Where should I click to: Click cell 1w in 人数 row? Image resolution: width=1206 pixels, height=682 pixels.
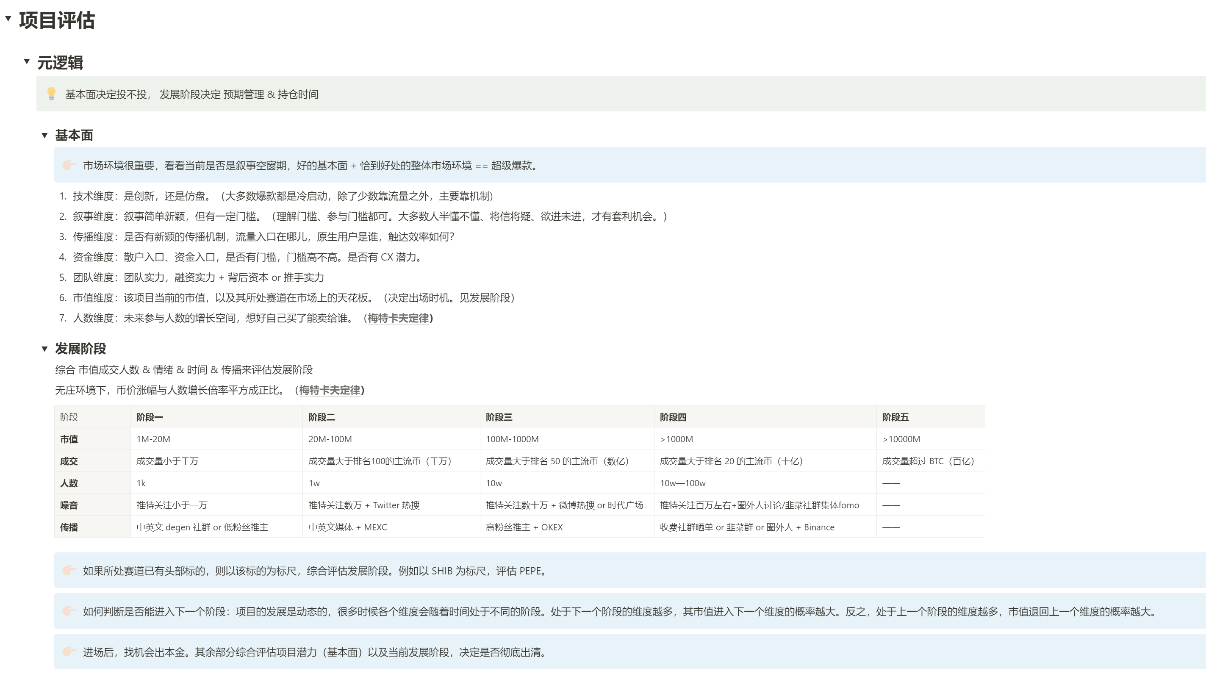(391, 483)
